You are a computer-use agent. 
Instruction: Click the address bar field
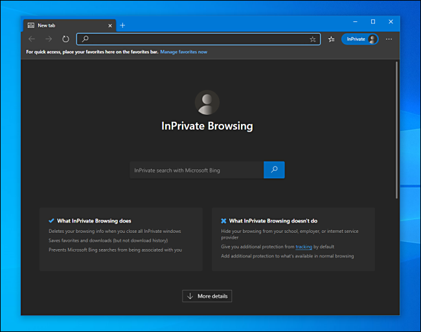[x=194, y=39]
